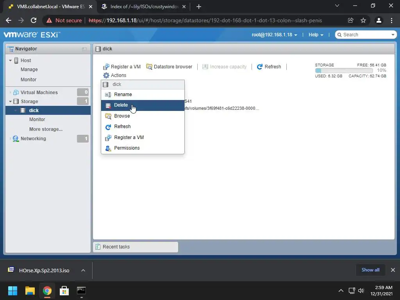Expand the download item options chevron
Viewport: 400px width, 300px height.
point(83,270)
